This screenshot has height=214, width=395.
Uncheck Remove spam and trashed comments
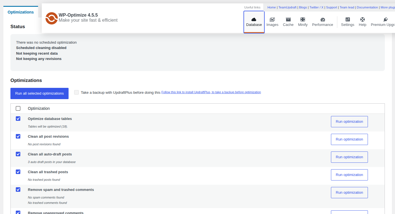click(x=18, y=190)
